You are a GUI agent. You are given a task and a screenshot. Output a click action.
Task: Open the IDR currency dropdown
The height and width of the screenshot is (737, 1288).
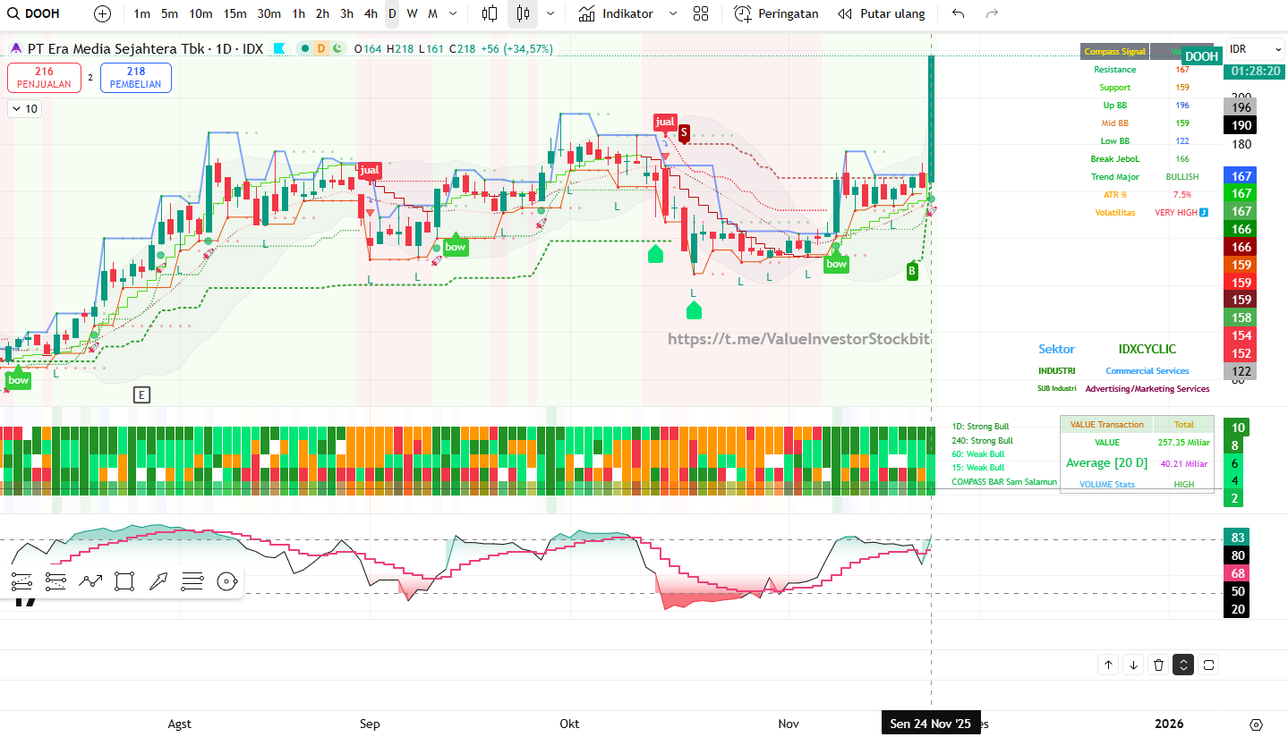pos(1253,49)
